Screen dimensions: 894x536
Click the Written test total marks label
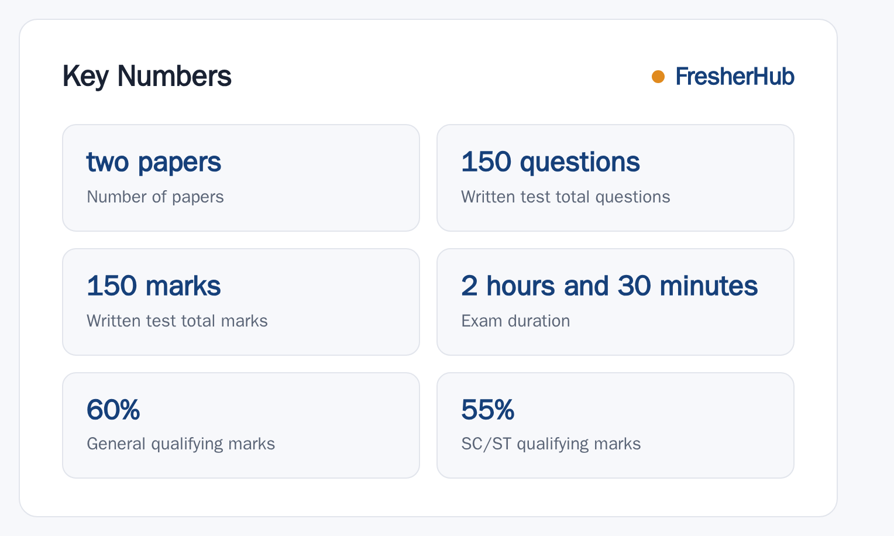coord(177,321)
